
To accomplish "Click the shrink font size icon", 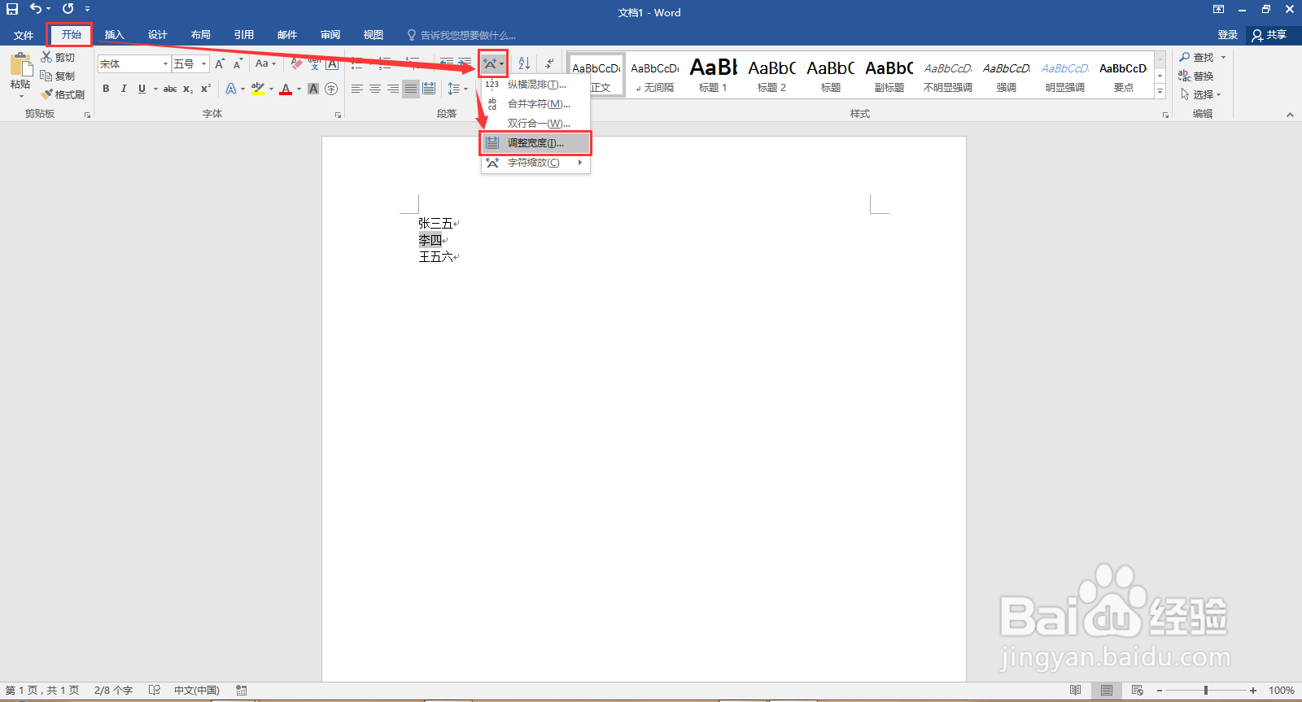I will coord(238,63).
